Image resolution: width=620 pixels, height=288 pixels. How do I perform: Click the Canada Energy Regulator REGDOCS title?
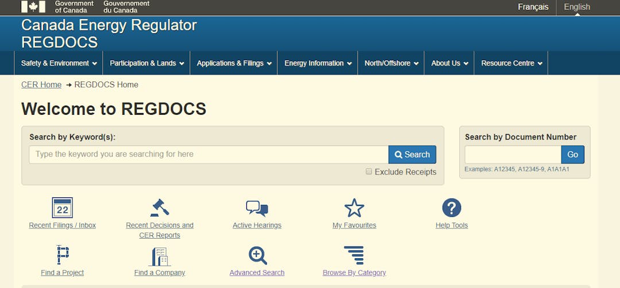point(108,34)
